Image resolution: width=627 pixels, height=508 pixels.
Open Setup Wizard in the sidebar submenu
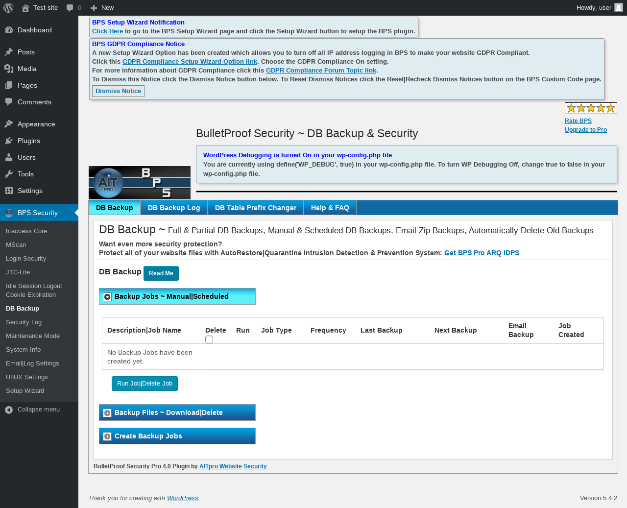click(x=25, y=391)
